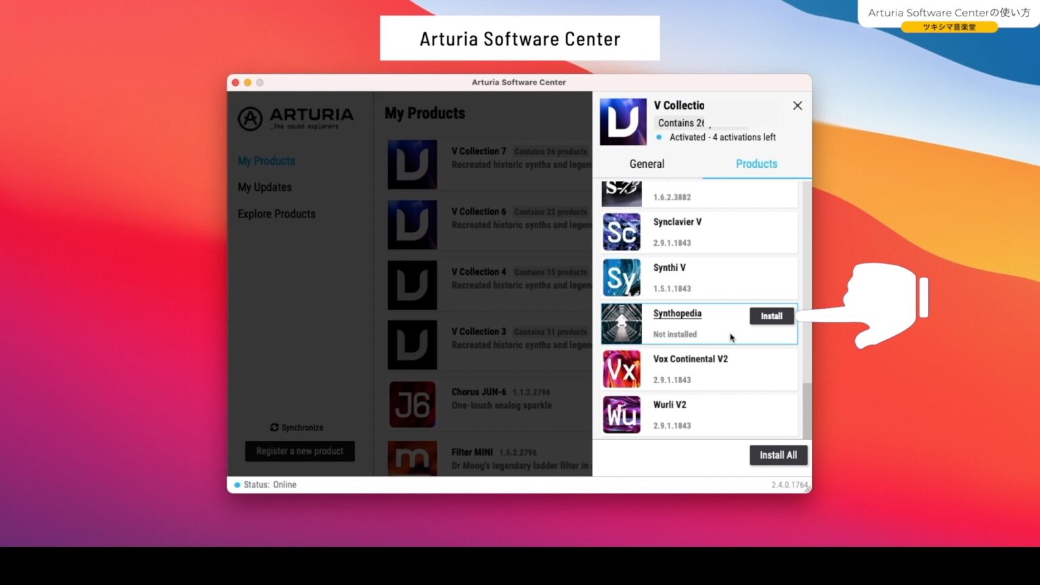Select My Updates in the sidebar

click(265, 187)
